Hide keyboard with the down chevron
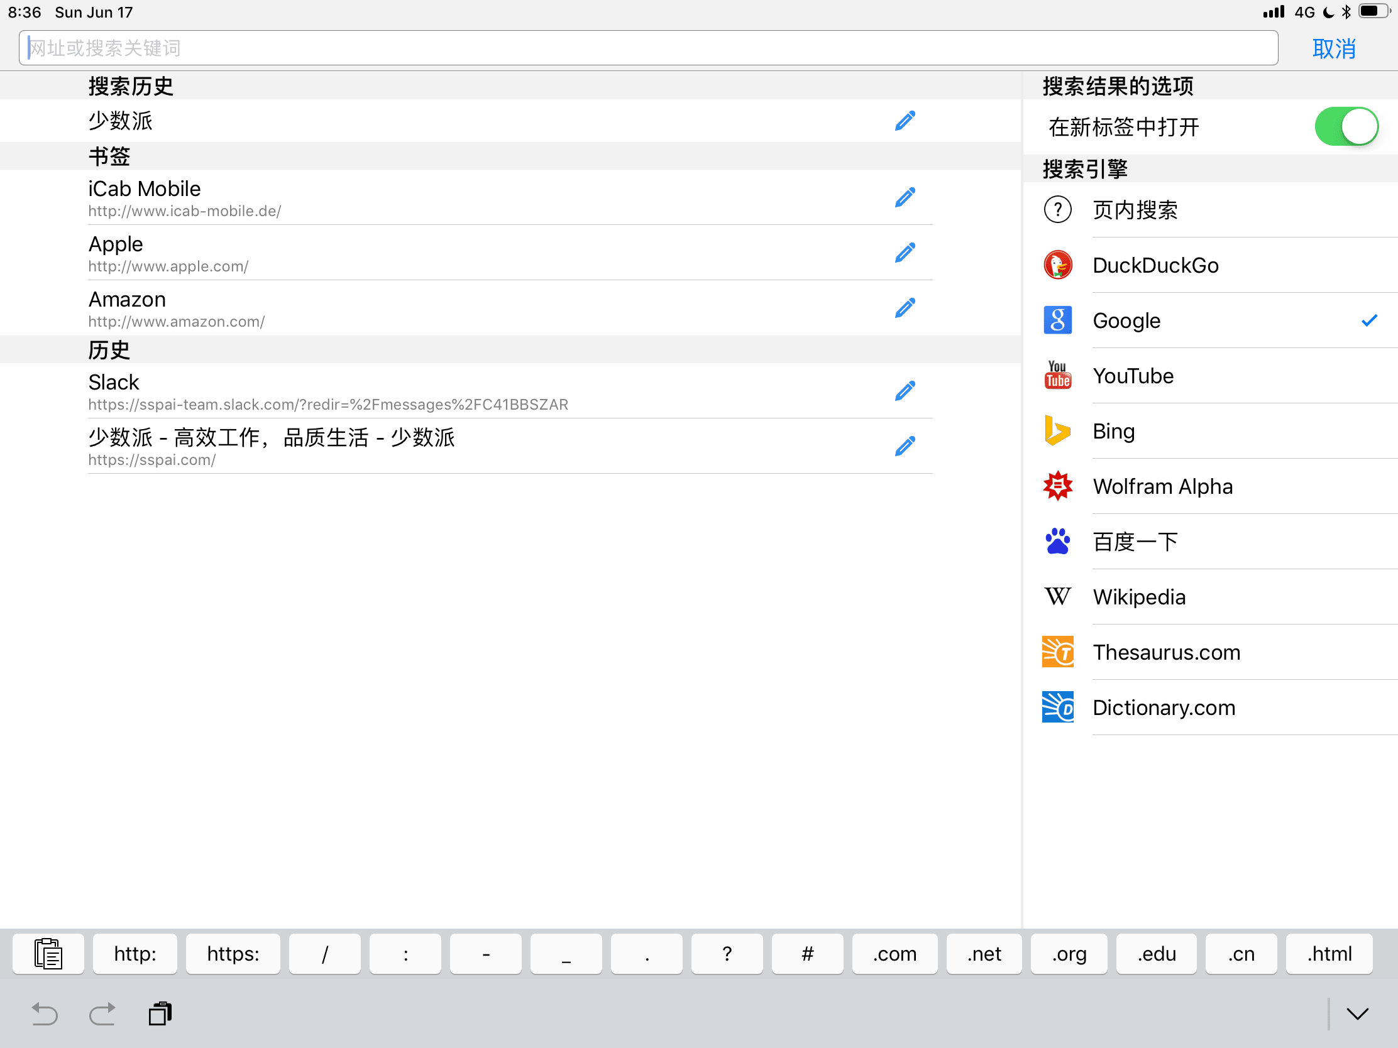 click(1357, 1014)
